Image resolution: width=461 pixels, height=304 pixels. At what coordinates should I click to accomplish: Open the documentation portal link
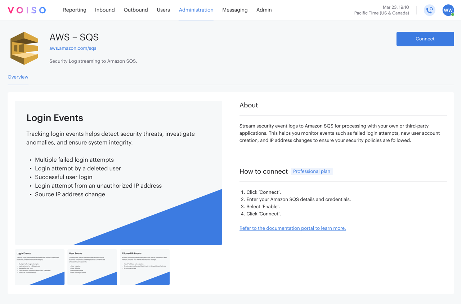292,228
